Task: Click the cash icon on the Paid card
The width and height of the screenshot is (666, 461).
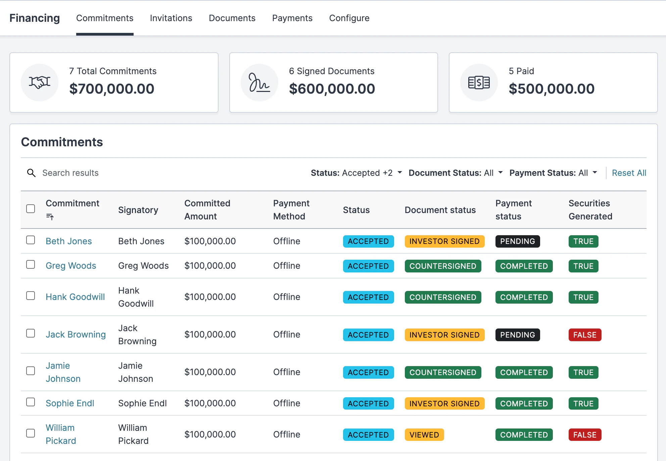Action: pos(479,82)
